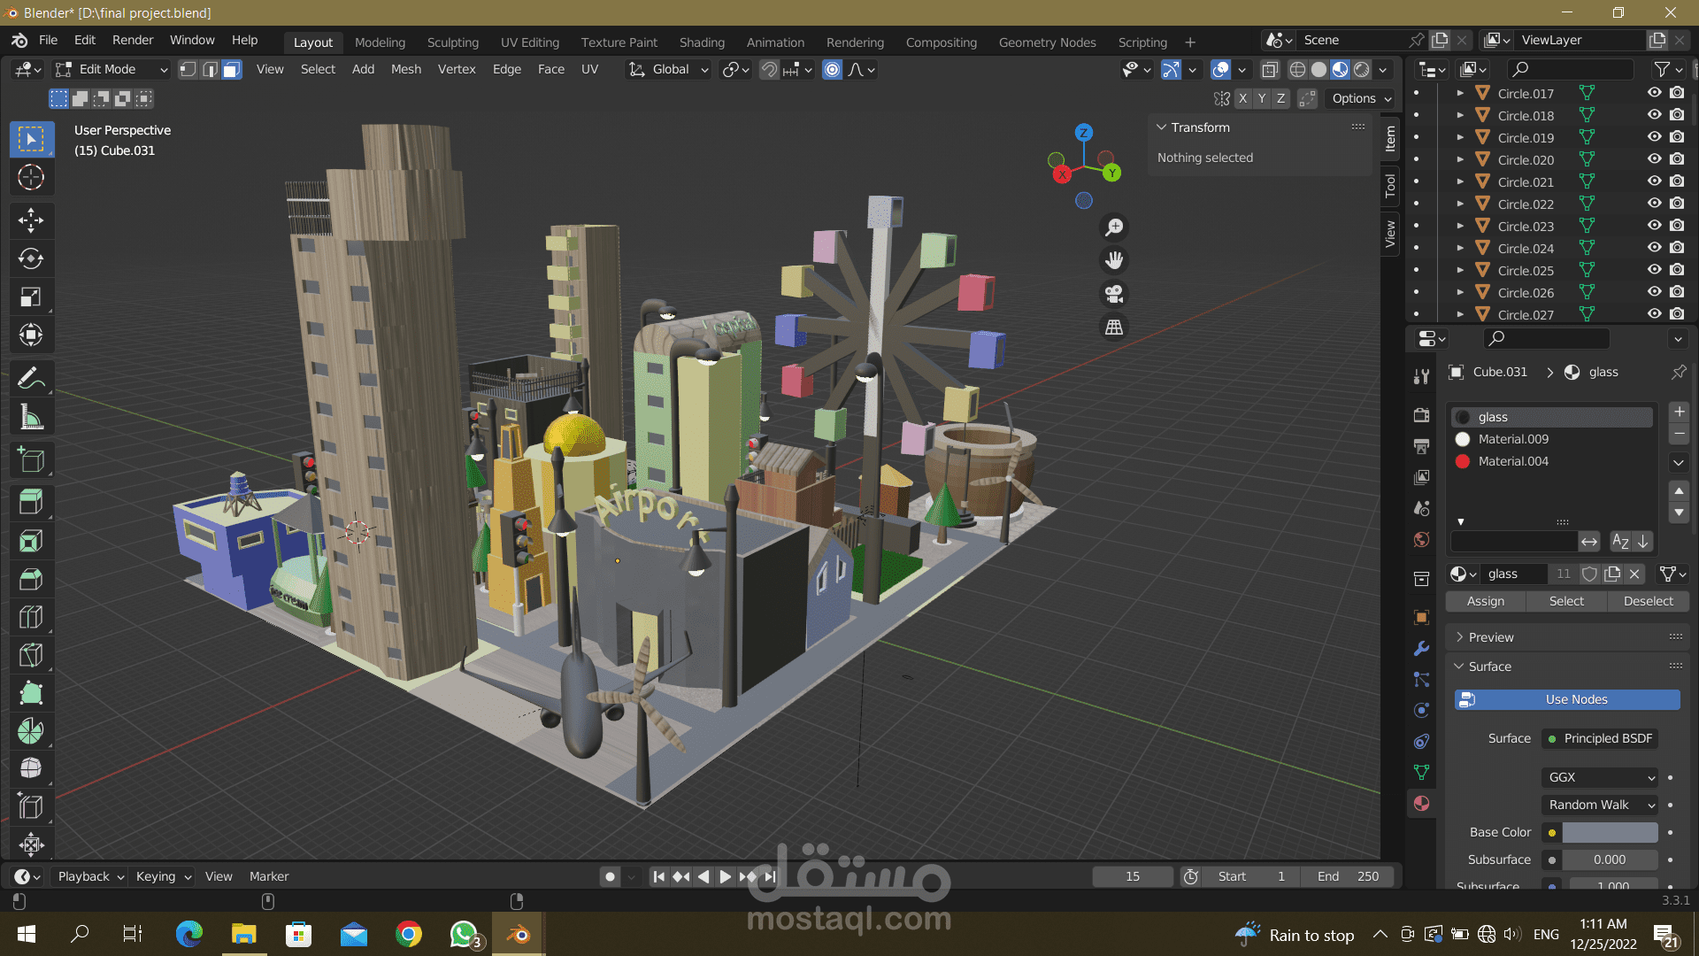Toggle X-Ray viewport mode
The height and width of the screenshot is (956, 1699).
(1271, 69)
